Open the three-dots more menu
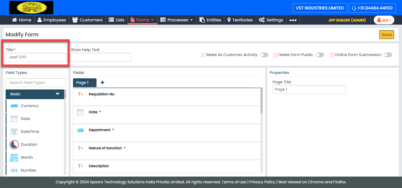 pyautogui.click(x=293, y=20)
